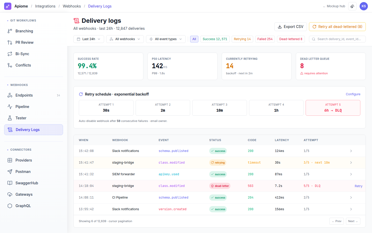The image size is (372, 233).
Task: Filter by Retrying 14
Action: (242, 39)
